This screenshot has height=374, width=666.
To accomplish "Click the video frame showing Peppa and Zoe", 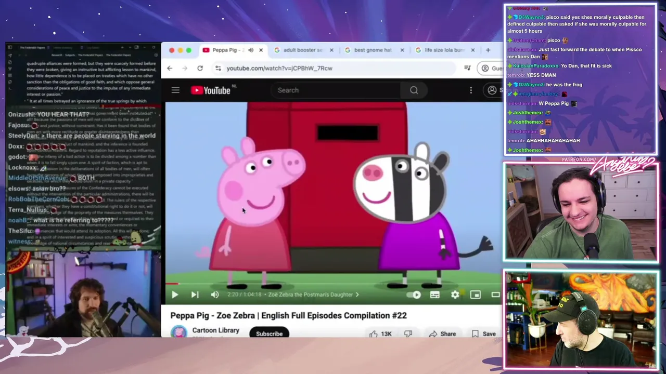I will (333, 192).
